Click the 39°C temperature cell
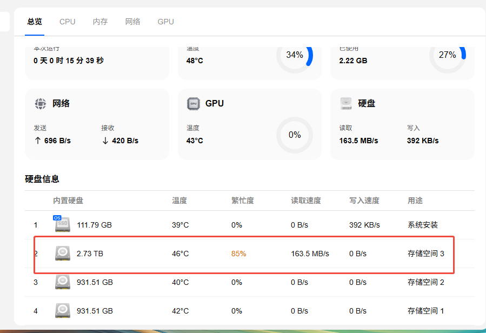Image resolution: width=486 pixels, height=333 pixels. point(181,225)
